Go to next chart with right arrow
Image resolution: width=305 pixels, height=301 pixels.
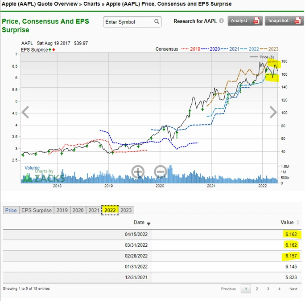[x=273, y=112]
